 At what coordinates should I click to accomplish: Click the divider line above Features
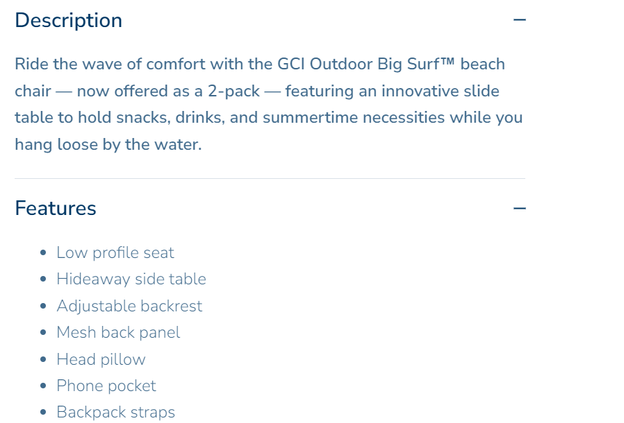270,178
